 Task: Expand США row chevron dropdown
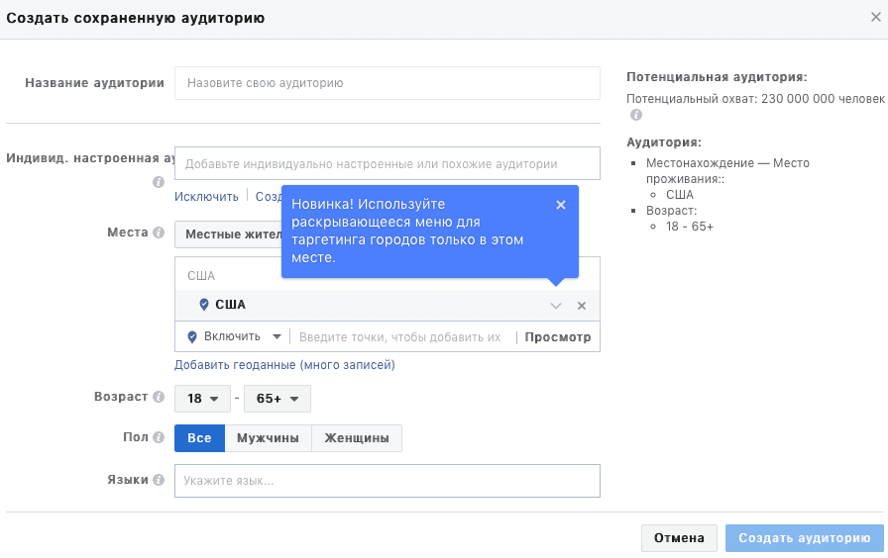[x=556, y=306]
